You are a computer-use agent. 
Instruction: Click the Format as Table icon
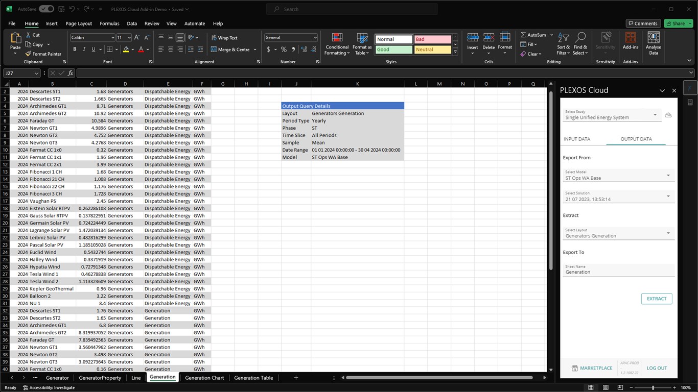[362, 38]
